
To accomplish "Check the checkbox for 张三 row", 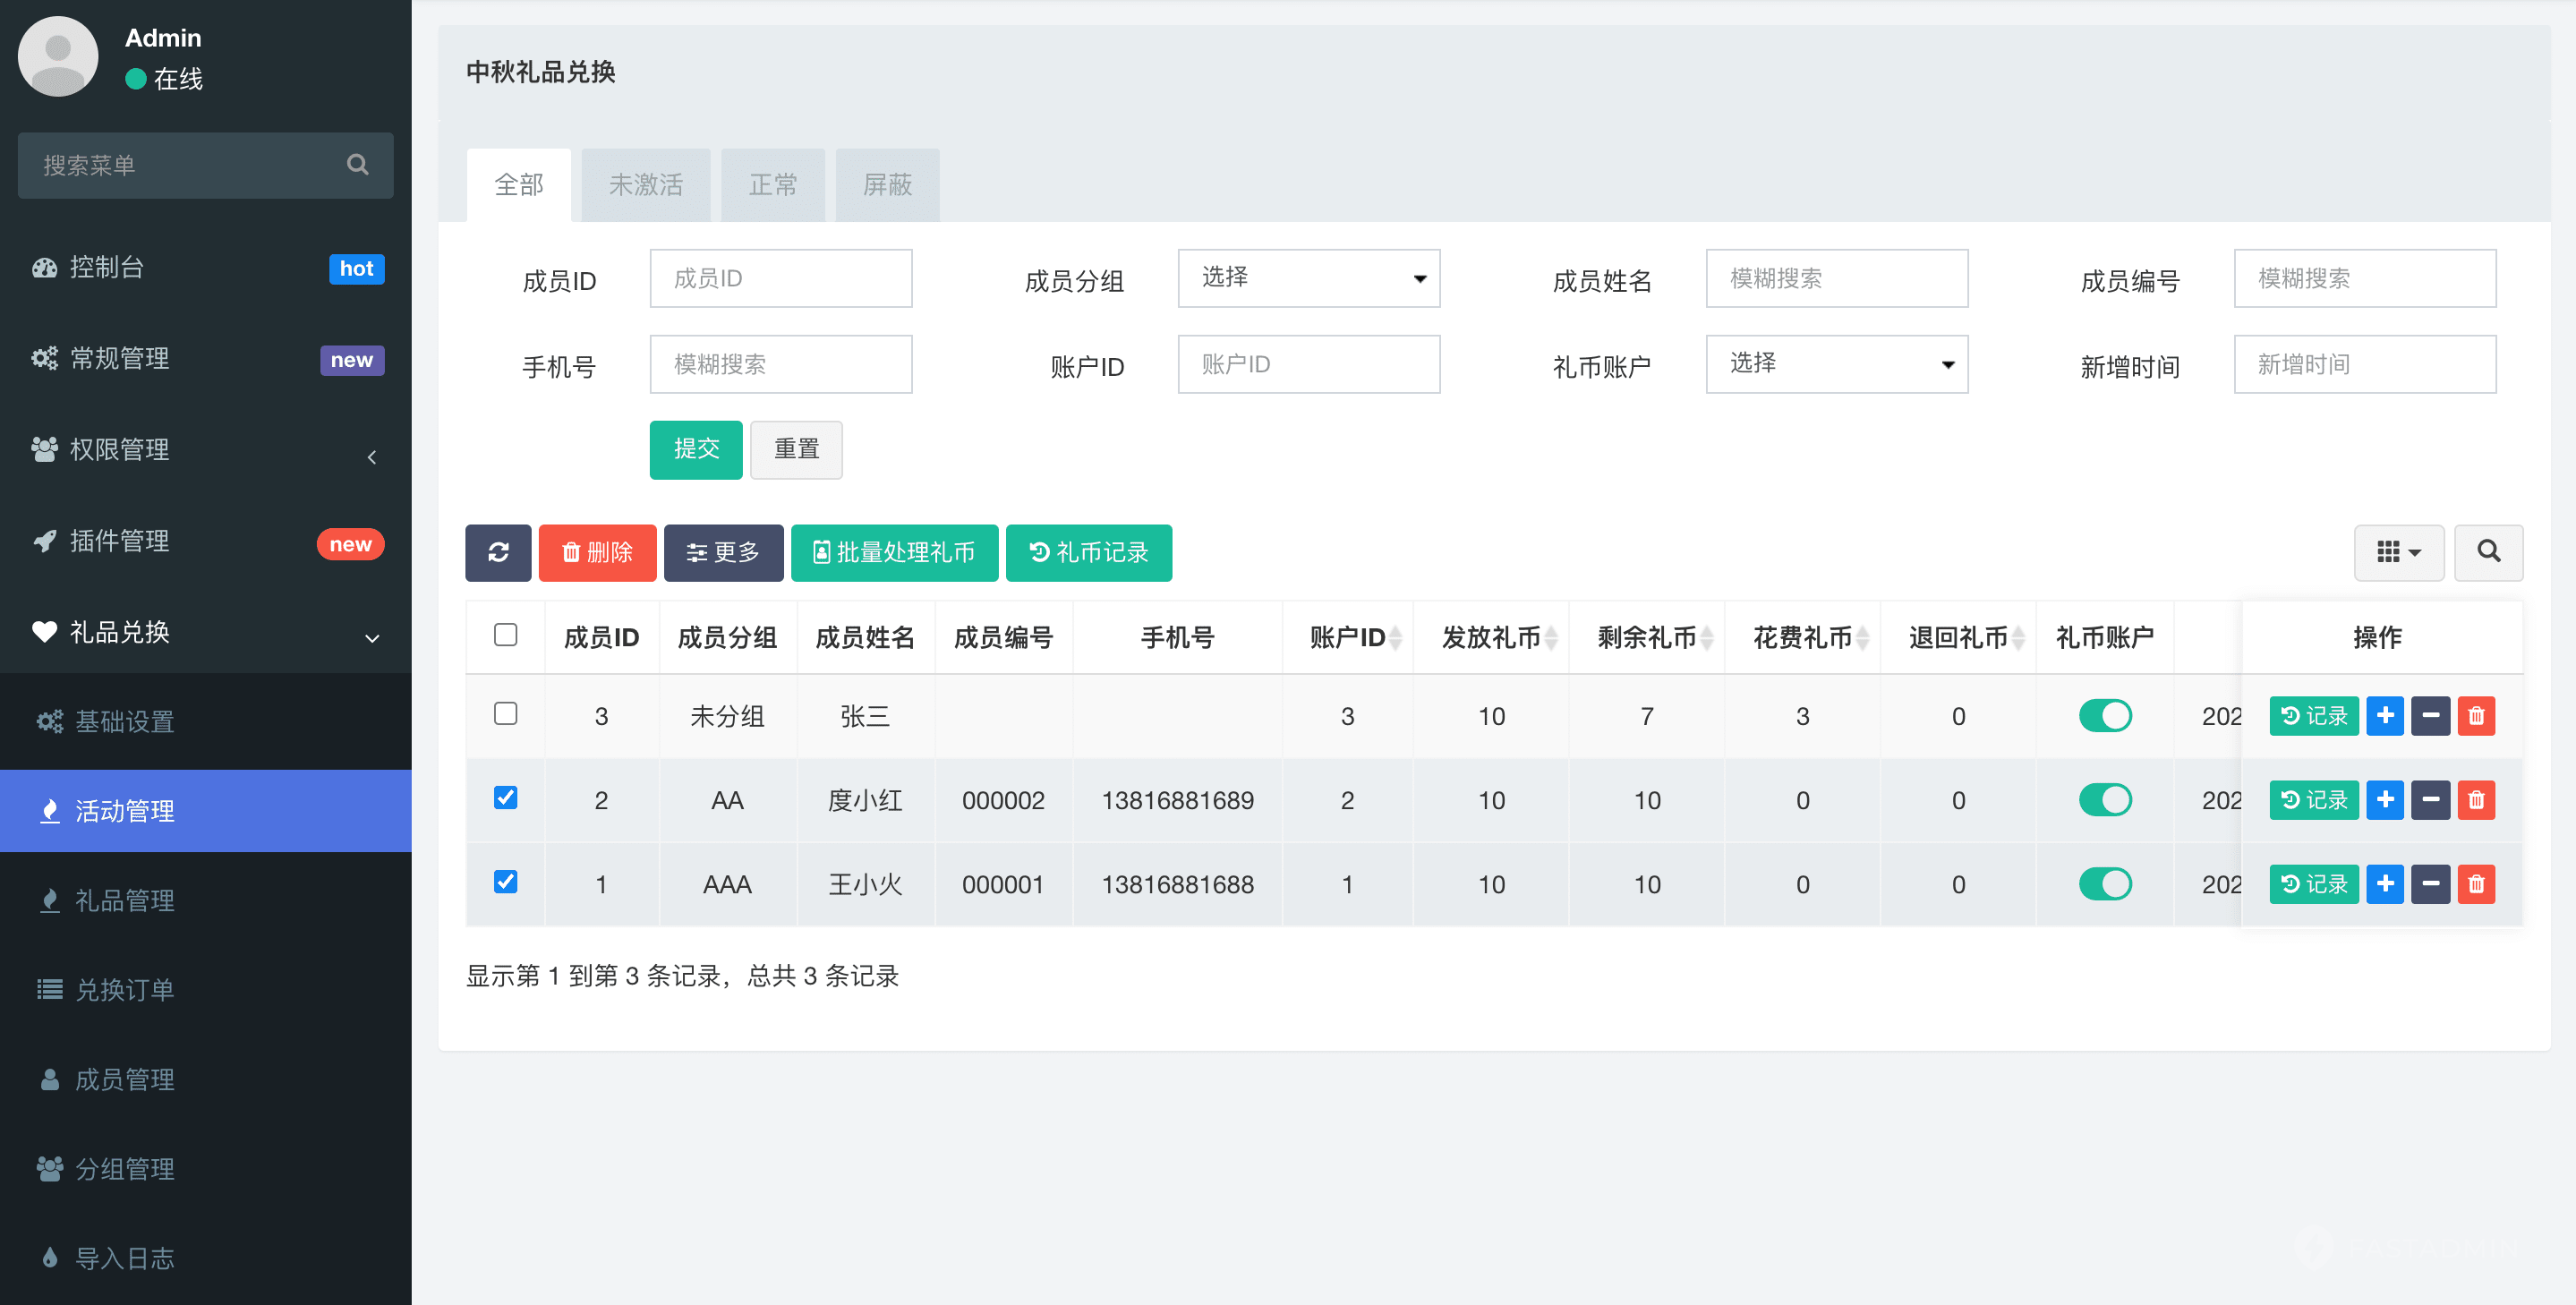I will pos(505,714).
